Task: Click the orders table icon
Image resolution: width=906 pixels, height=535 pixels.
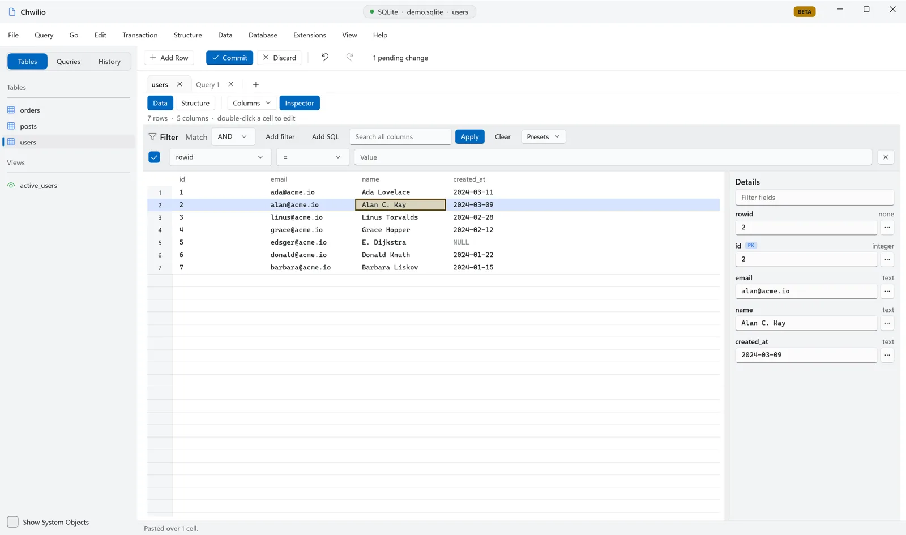Action: pos(11,110)
